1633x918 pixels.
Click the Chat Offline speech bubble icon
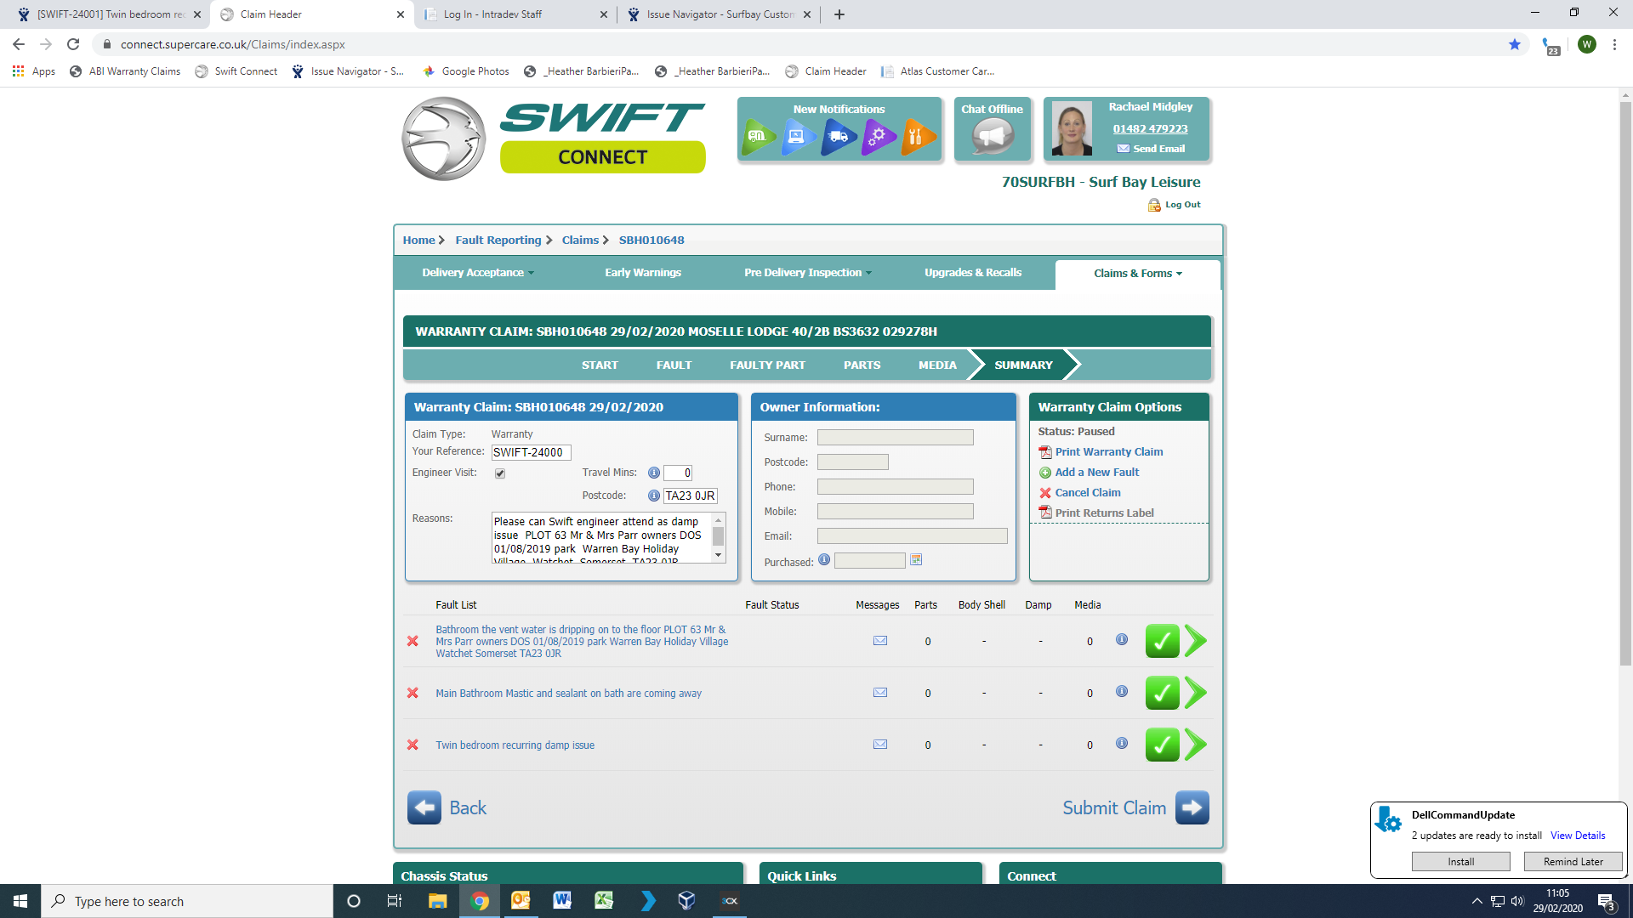(992, 136)
